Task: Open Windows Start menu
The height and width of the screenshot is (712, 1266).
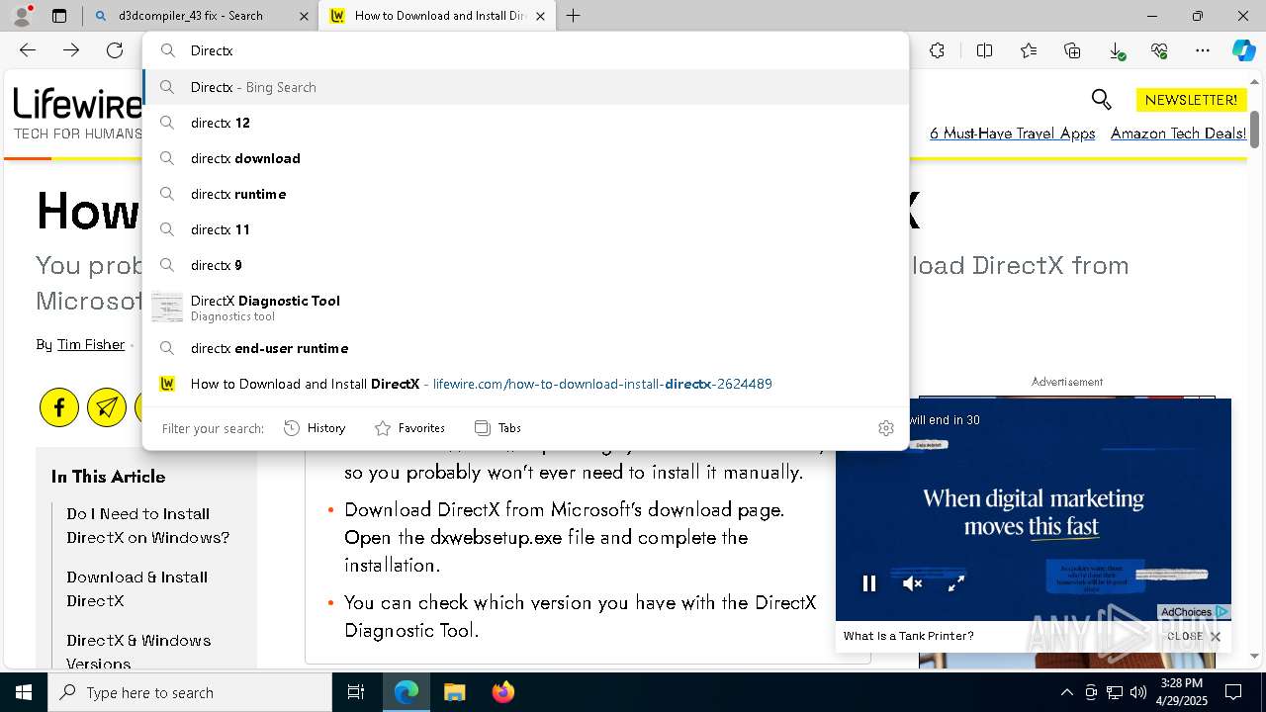Action: (x=24, y=692)
